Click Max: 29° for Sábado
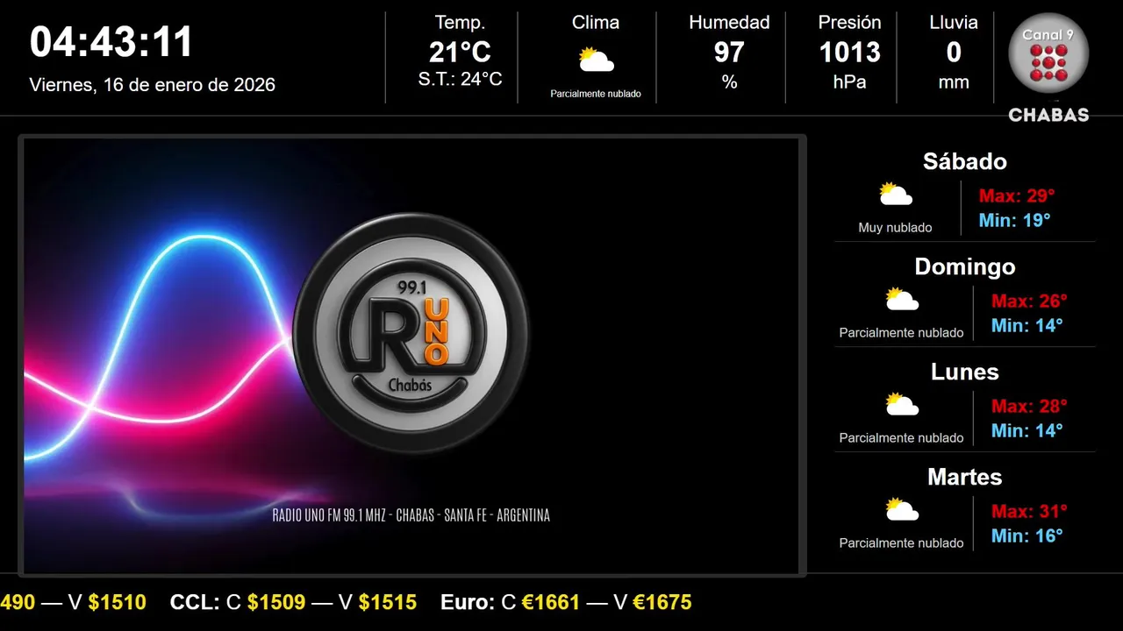This screenshot has width=1123, height=631. point(1017,195)
